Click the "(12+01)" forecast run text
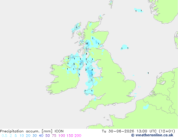 (x=167, y=131)
